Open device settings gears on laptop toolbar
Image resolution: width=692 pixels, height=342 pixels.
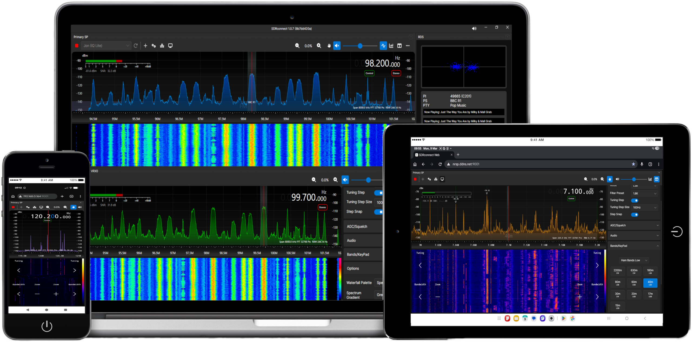pos(154,46)
